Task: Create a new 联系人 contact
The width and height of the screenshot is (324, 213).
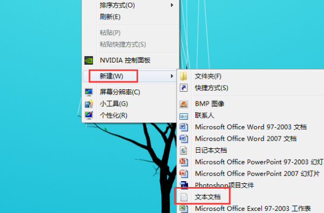Action: coord(204,115)
